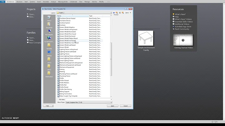Expand ribbon display options dropdown after Modify

coord(109,2)
